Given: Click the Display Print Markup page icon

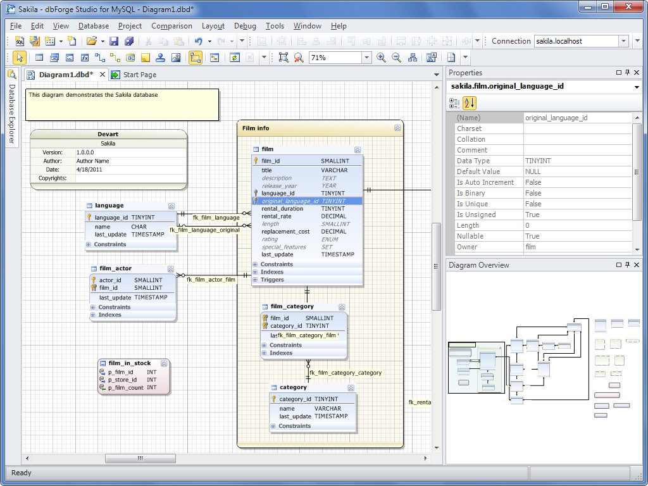Looking at the screenshot, I should click(x=451, y=58).
